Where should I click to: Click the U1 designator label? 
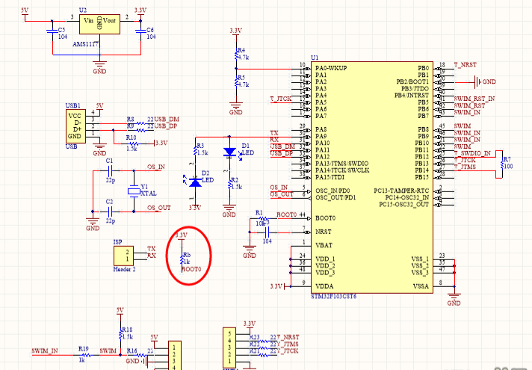(x=315, y=58)
